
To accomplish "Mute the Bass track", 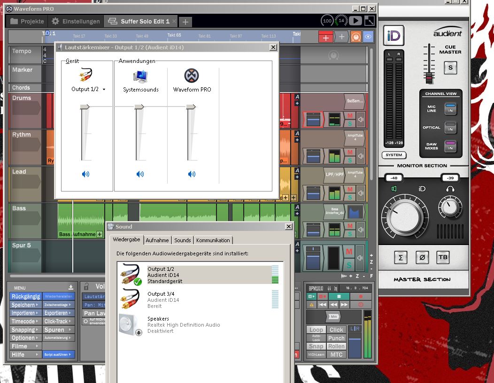I will tap(350, 226).
